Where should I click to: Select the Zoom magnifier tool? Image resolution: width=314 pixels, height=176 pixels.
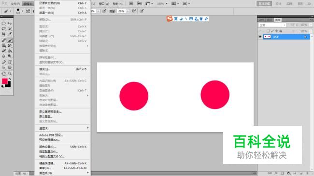pyautogui.click(x=9, y=74)
